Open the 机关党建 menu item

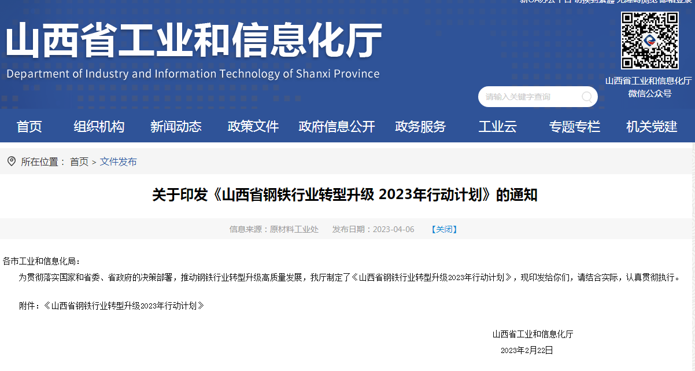click(652, 126)
